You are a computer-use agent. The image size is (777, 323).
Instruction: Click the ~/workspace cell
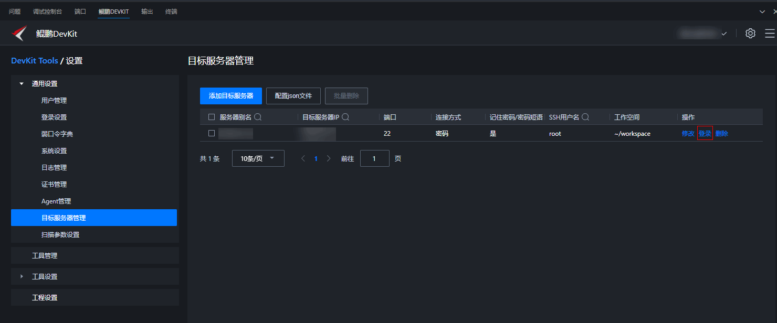(632, 134)
